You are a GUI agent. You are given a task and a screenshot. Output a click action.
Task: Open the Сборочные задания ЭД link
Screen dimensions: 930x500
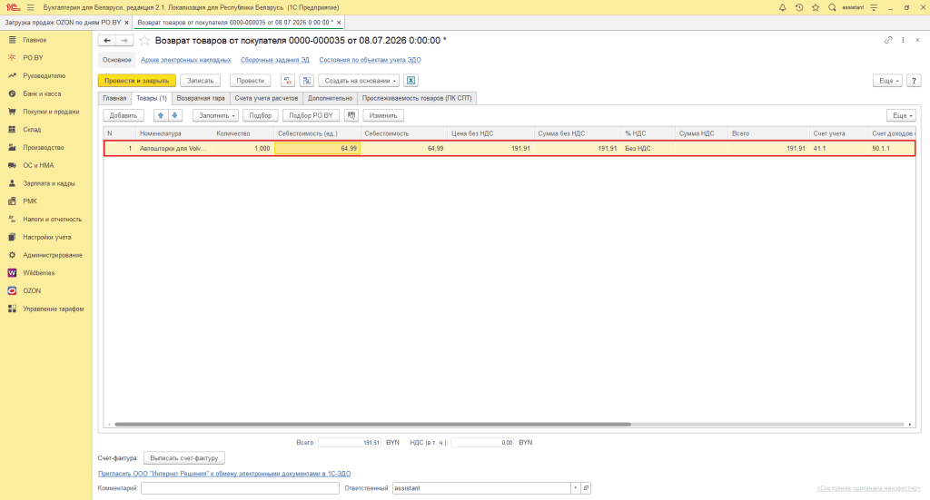(x=274, y=60)
